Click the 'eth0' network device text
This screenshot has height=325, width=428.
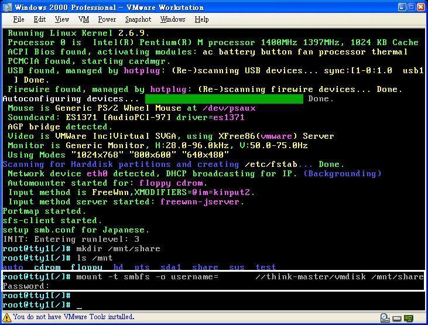click(97, 174)
